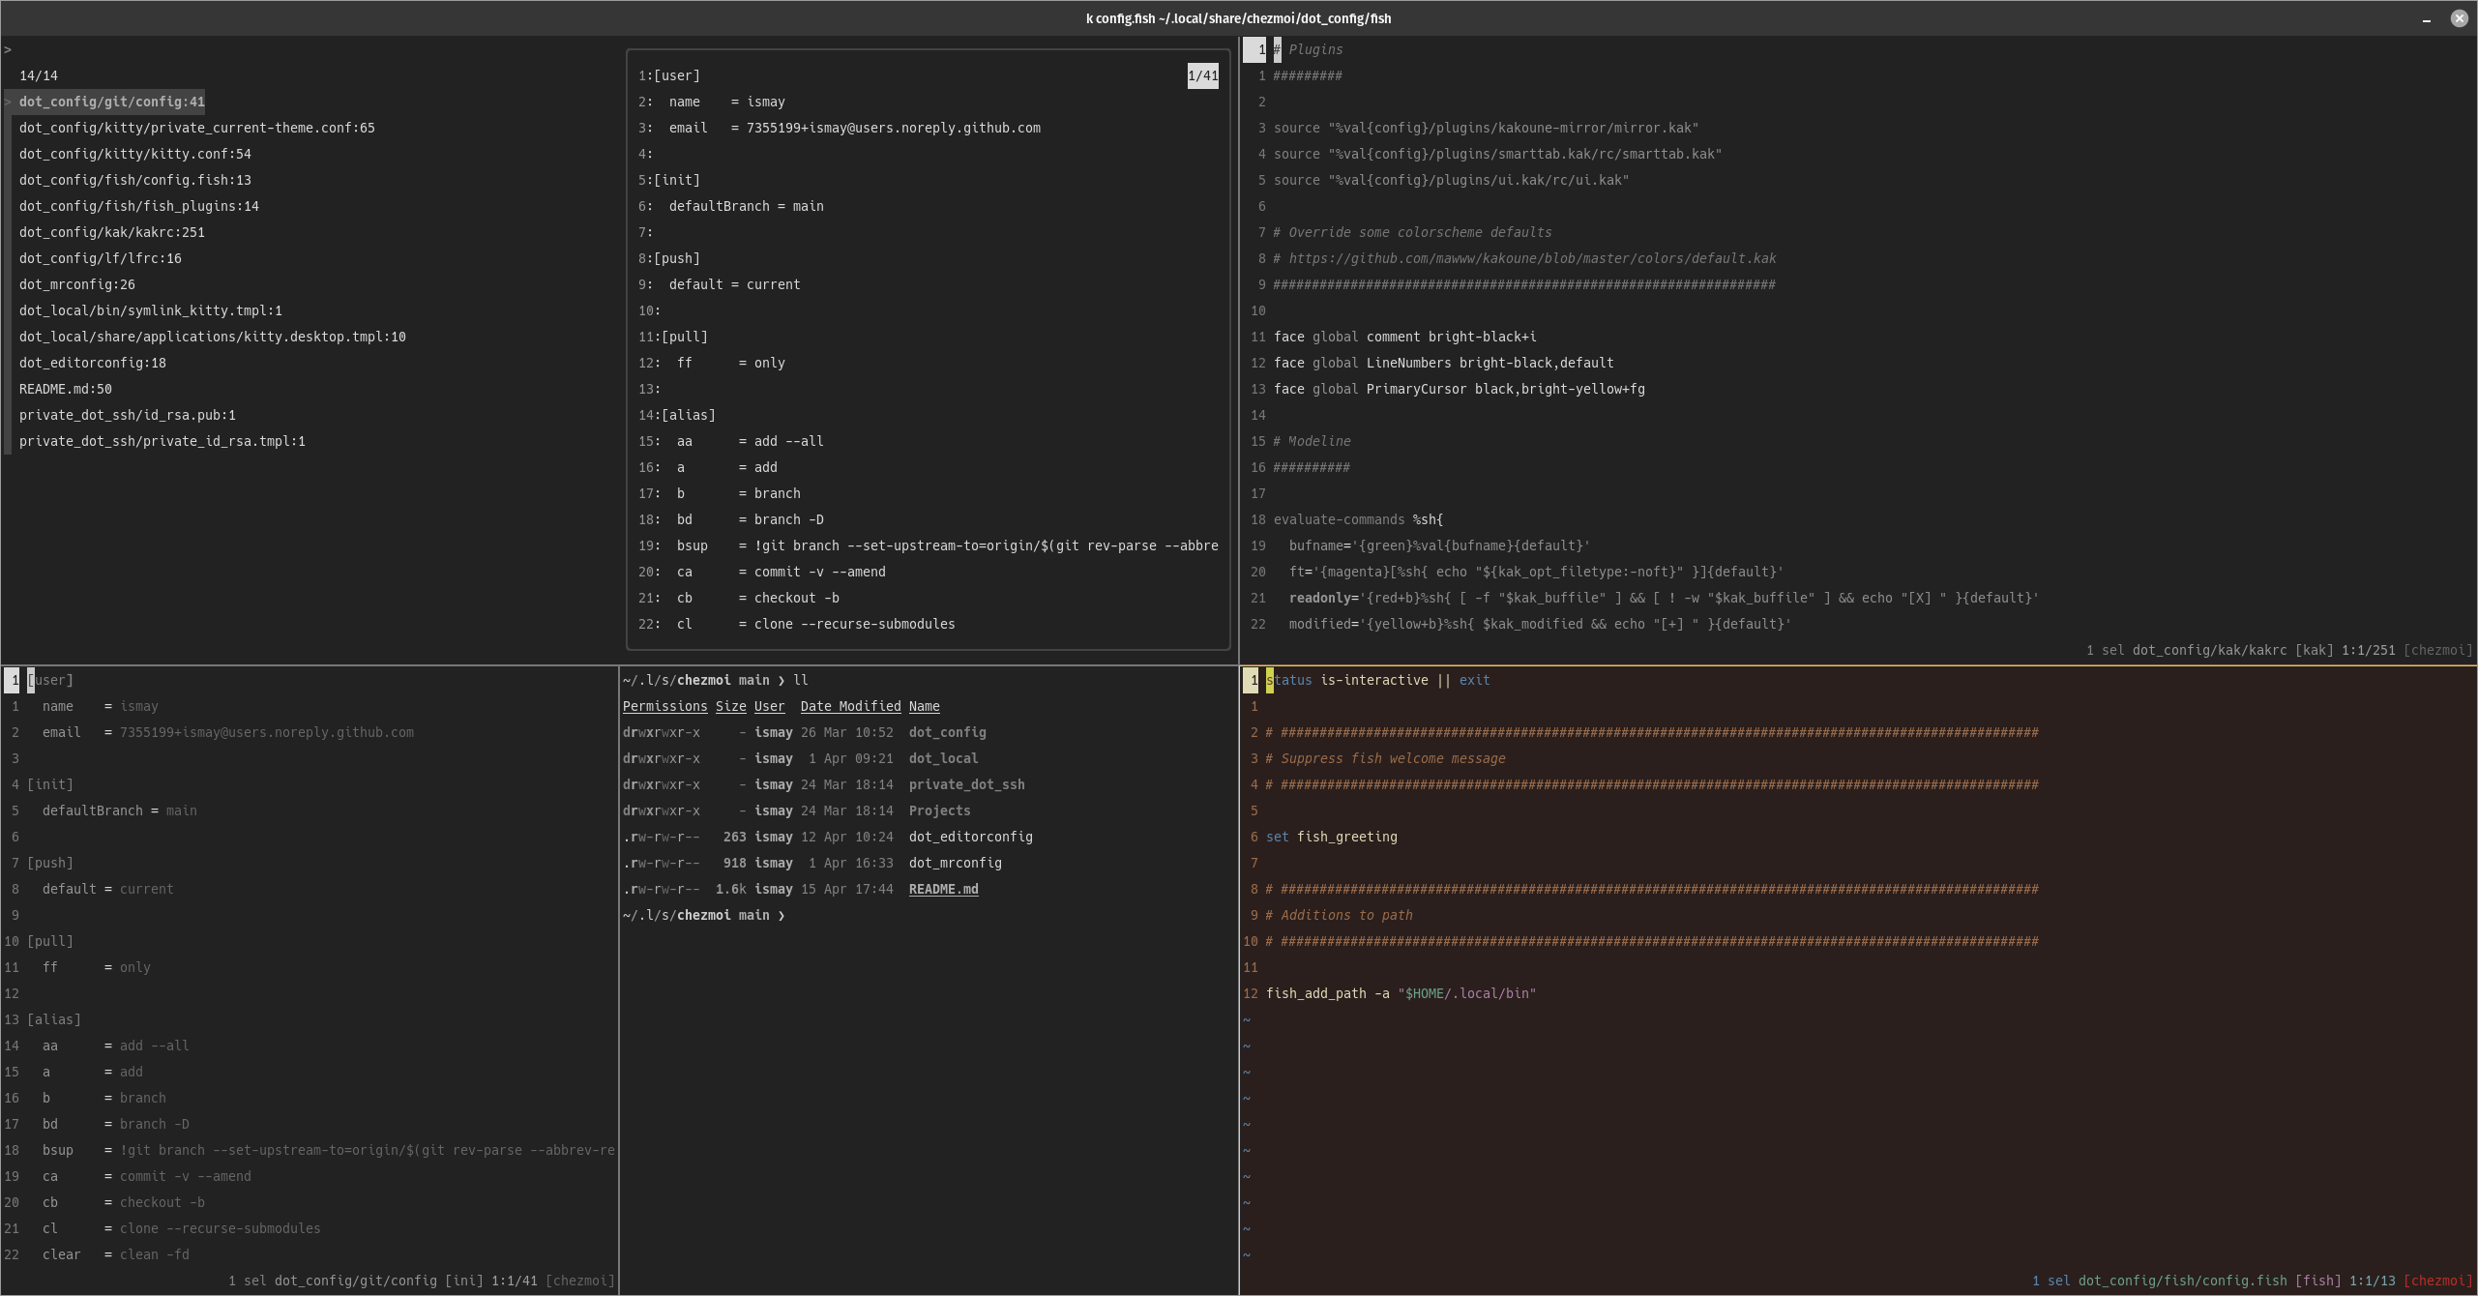Click dot_config directory name in ll listing
Screen dimensions: 2478x1296
948,732
